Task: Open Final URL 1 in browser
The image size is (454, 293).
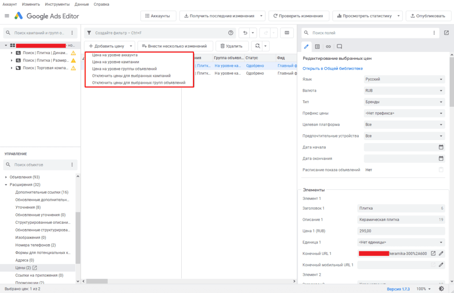Action: 433,254
